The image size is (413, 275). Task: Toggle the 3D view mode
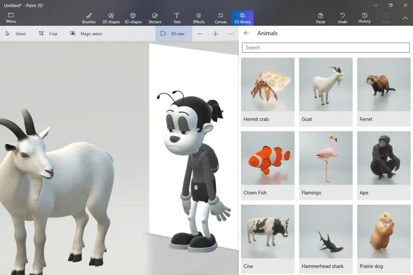[x=173, y=34]
